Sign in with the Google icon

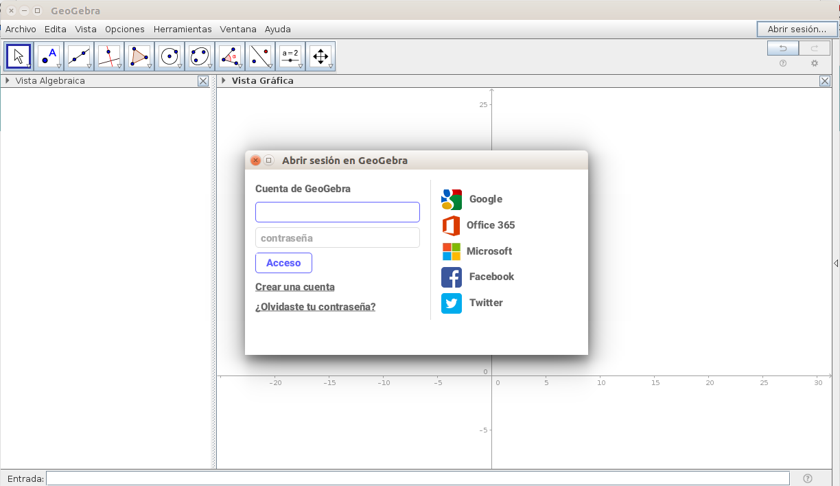point(452,199)
